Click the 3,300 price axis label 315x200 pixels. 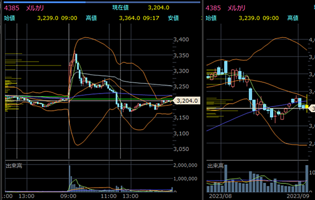click(x=181, y=71)
